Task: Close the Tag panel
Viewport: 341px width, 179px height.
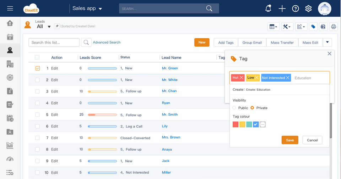Action: (x=330, y=54)
